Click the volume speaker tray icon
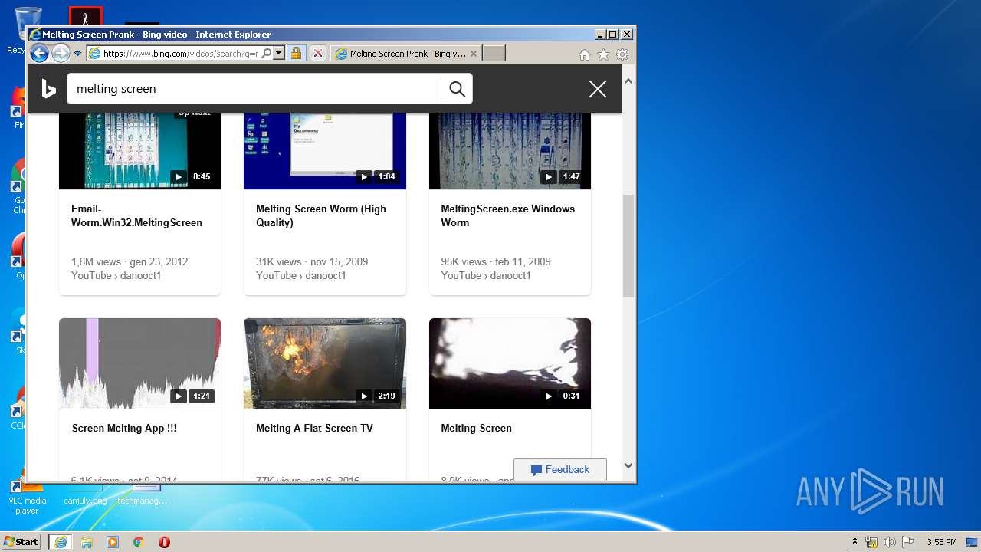The width and height of the screenshot is (981, 552). (890, 542)
